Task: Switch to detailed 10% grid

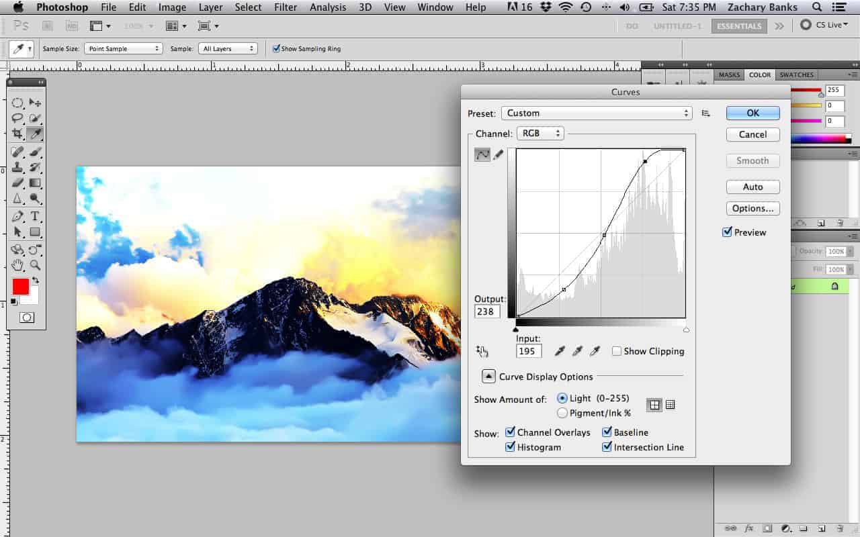Action: (670, 405)
